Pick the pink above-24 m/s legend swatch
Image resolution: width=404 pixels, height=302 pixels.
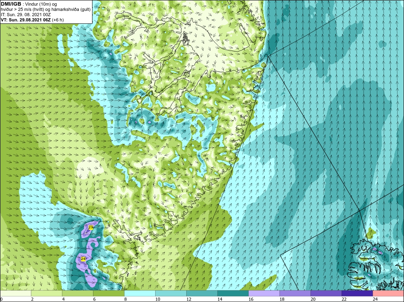point(388,293)
